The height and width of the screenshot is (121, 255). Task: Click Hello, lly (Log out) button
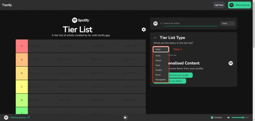pos(239,5)
